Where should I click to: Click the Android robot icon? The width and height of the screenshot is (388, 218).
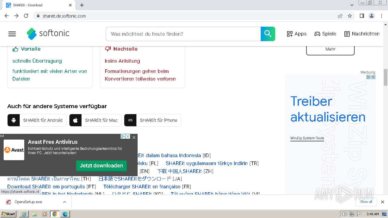[x=14, y=120]
